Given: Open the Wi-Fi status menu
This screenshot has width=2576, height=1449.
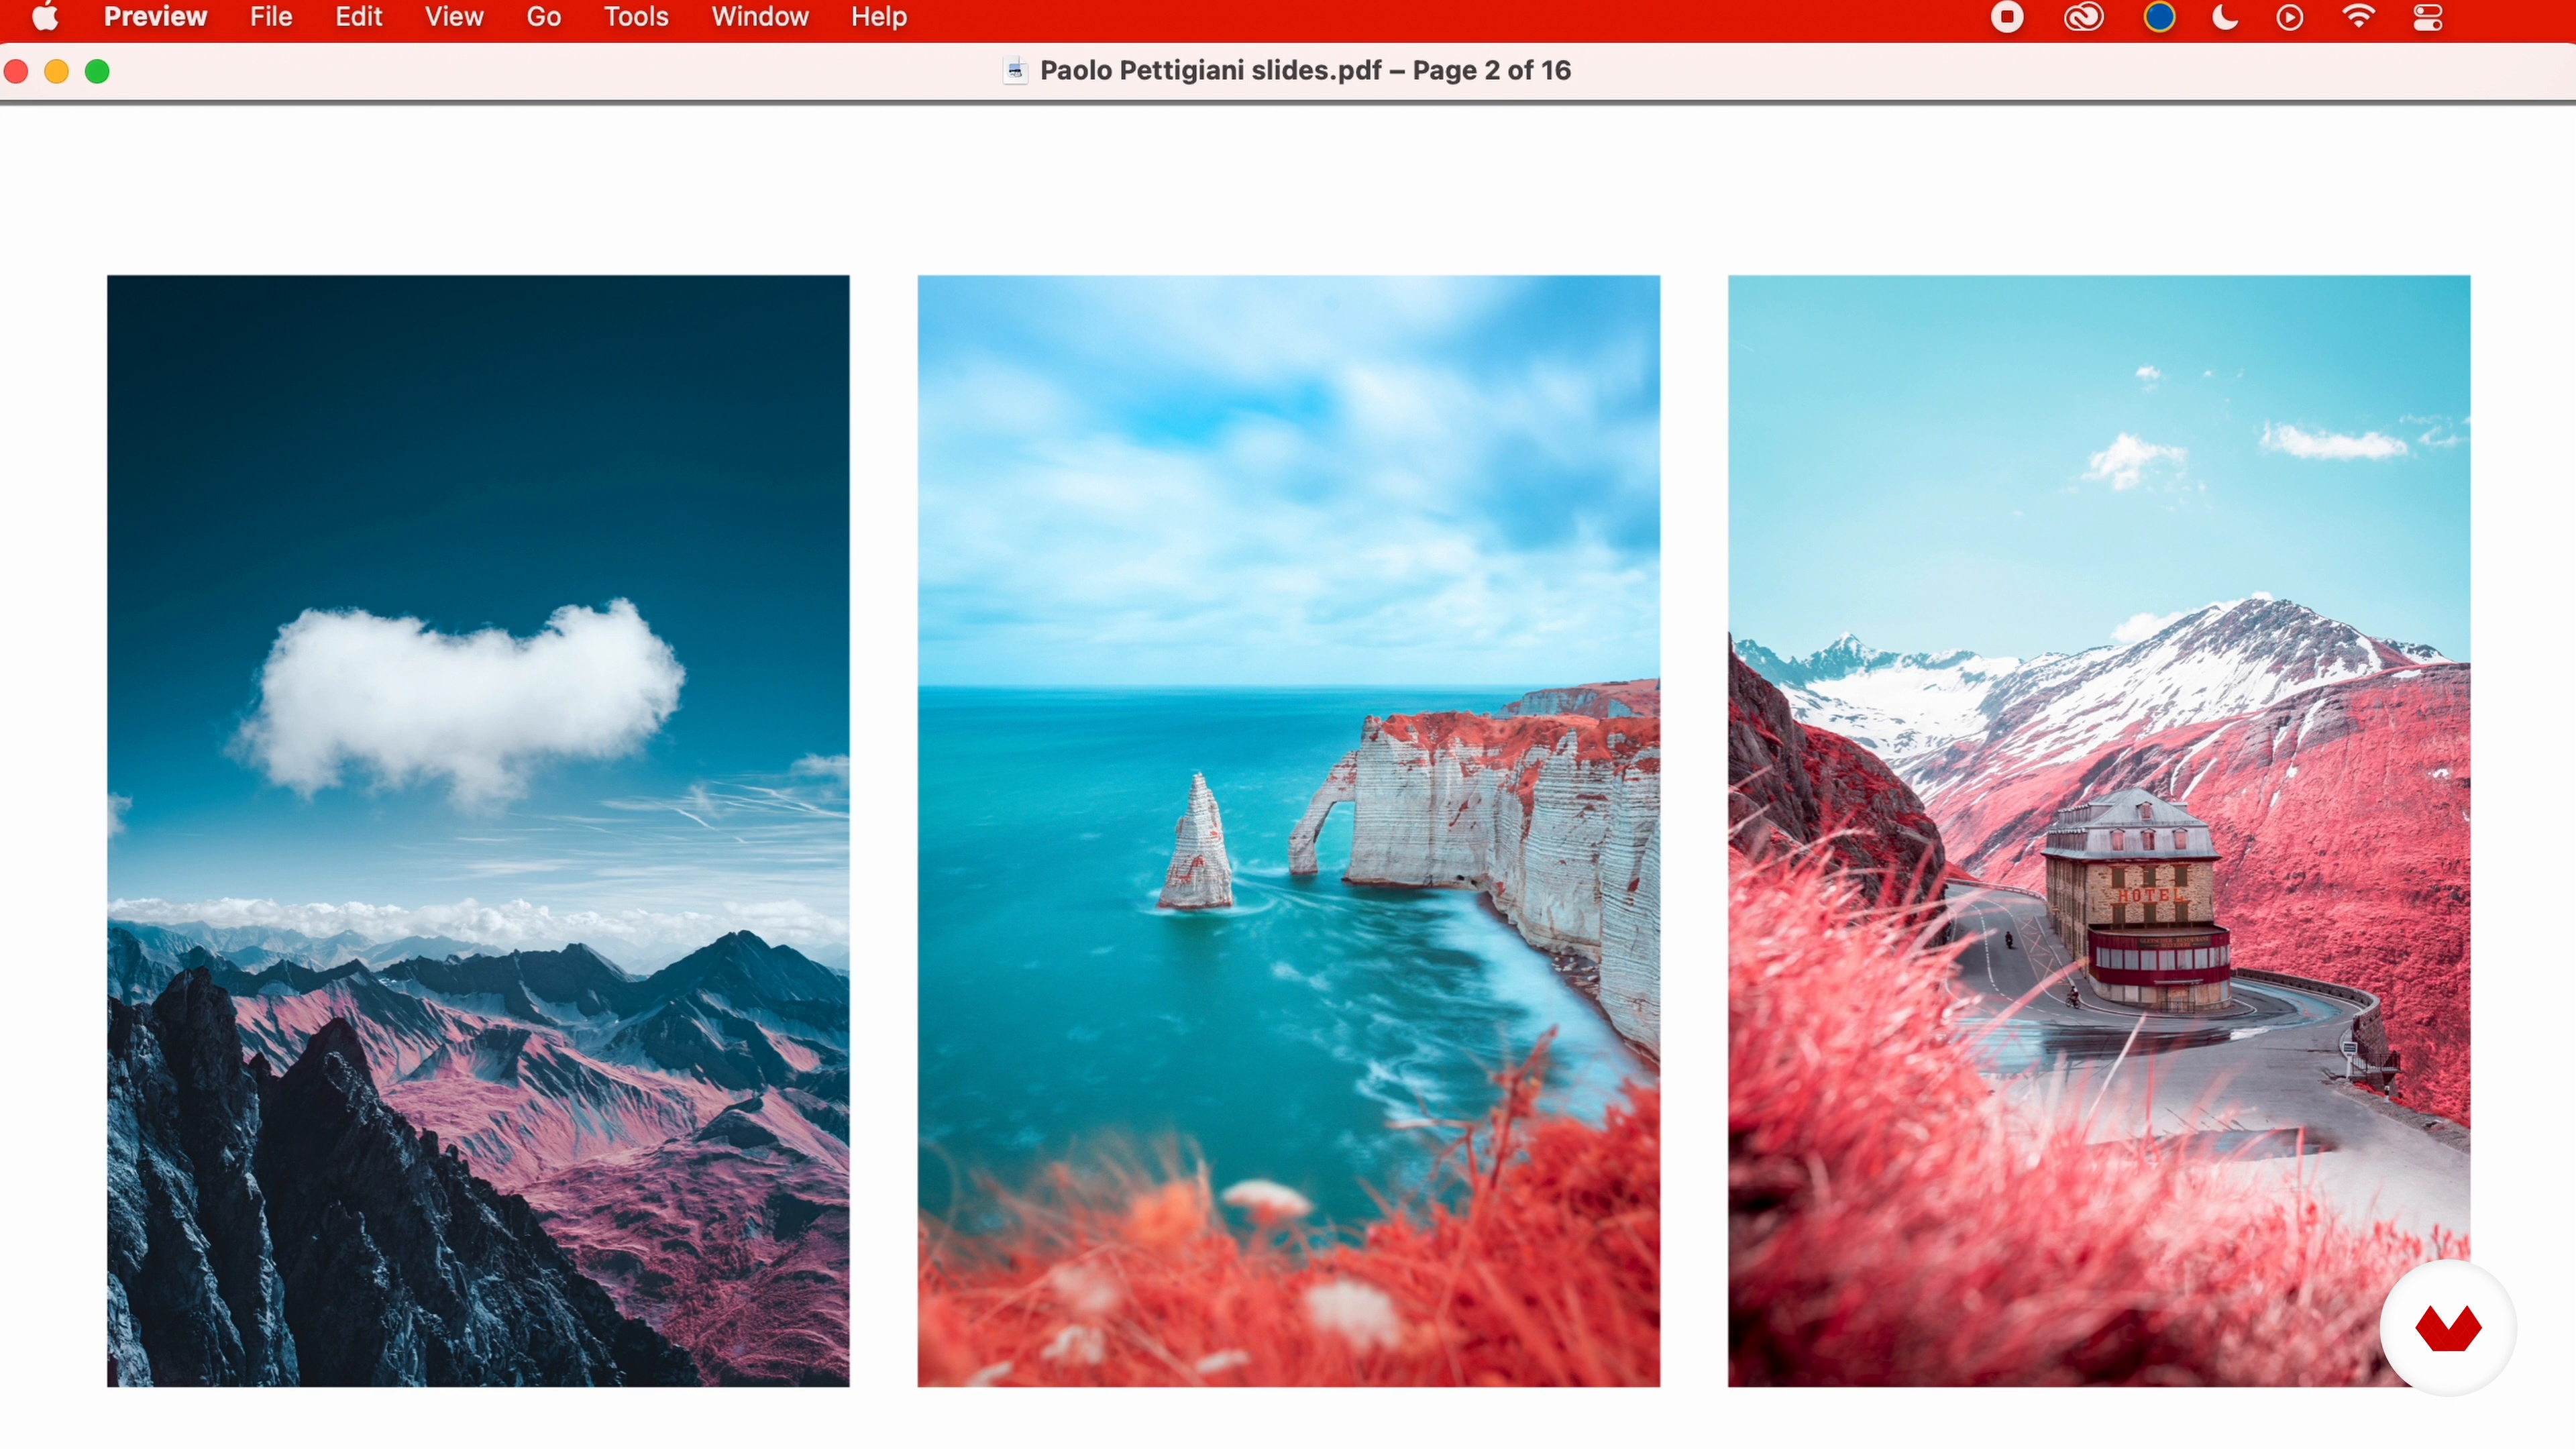Looking at the screenshot, I should (x=2359, y=17).
